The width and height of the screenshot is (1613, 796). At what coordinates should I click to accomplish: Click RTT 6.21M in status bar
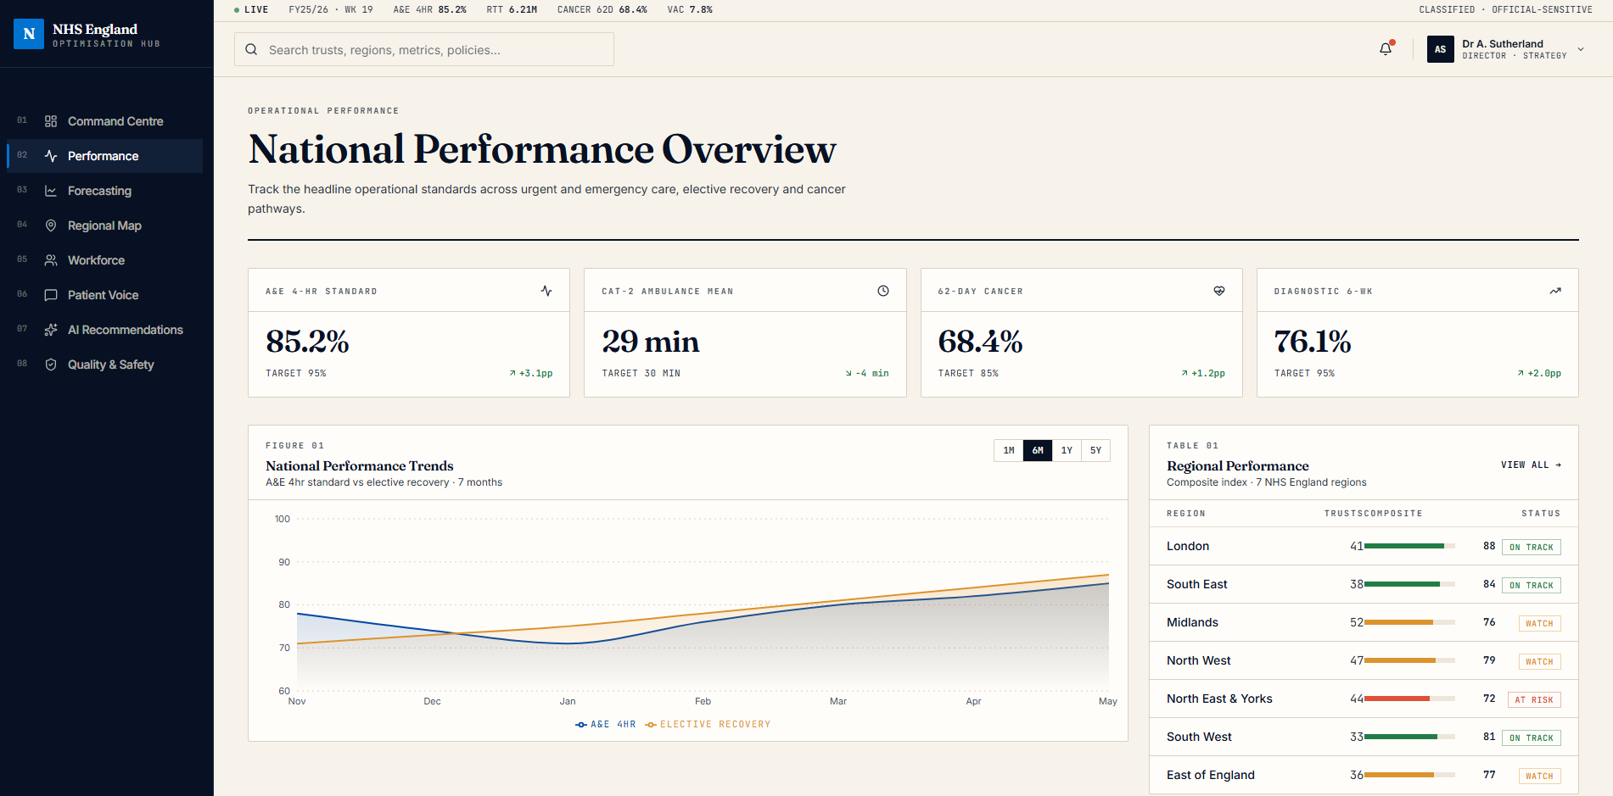pos(512,10)
